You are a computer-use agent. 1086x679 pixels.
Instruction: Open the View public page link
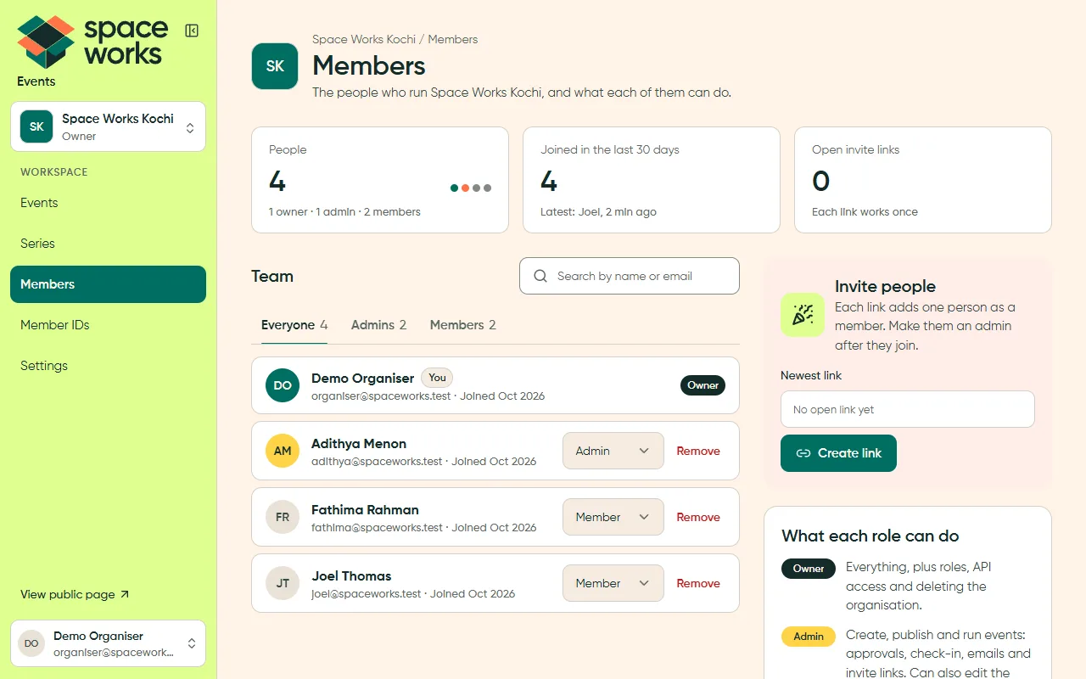click(75, 594)
